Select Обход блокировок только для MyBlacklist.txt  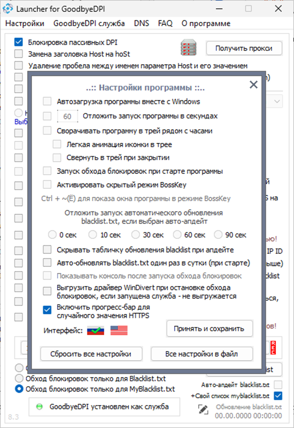(x=19, y=389)
